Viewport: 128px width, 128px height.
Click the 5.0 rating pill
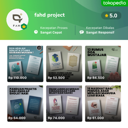(111, 16)
